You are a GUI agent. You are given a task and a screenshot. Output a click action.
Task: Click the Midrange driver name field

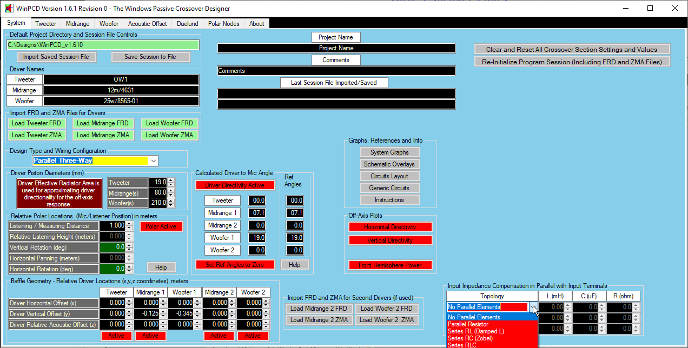(121, 90)
